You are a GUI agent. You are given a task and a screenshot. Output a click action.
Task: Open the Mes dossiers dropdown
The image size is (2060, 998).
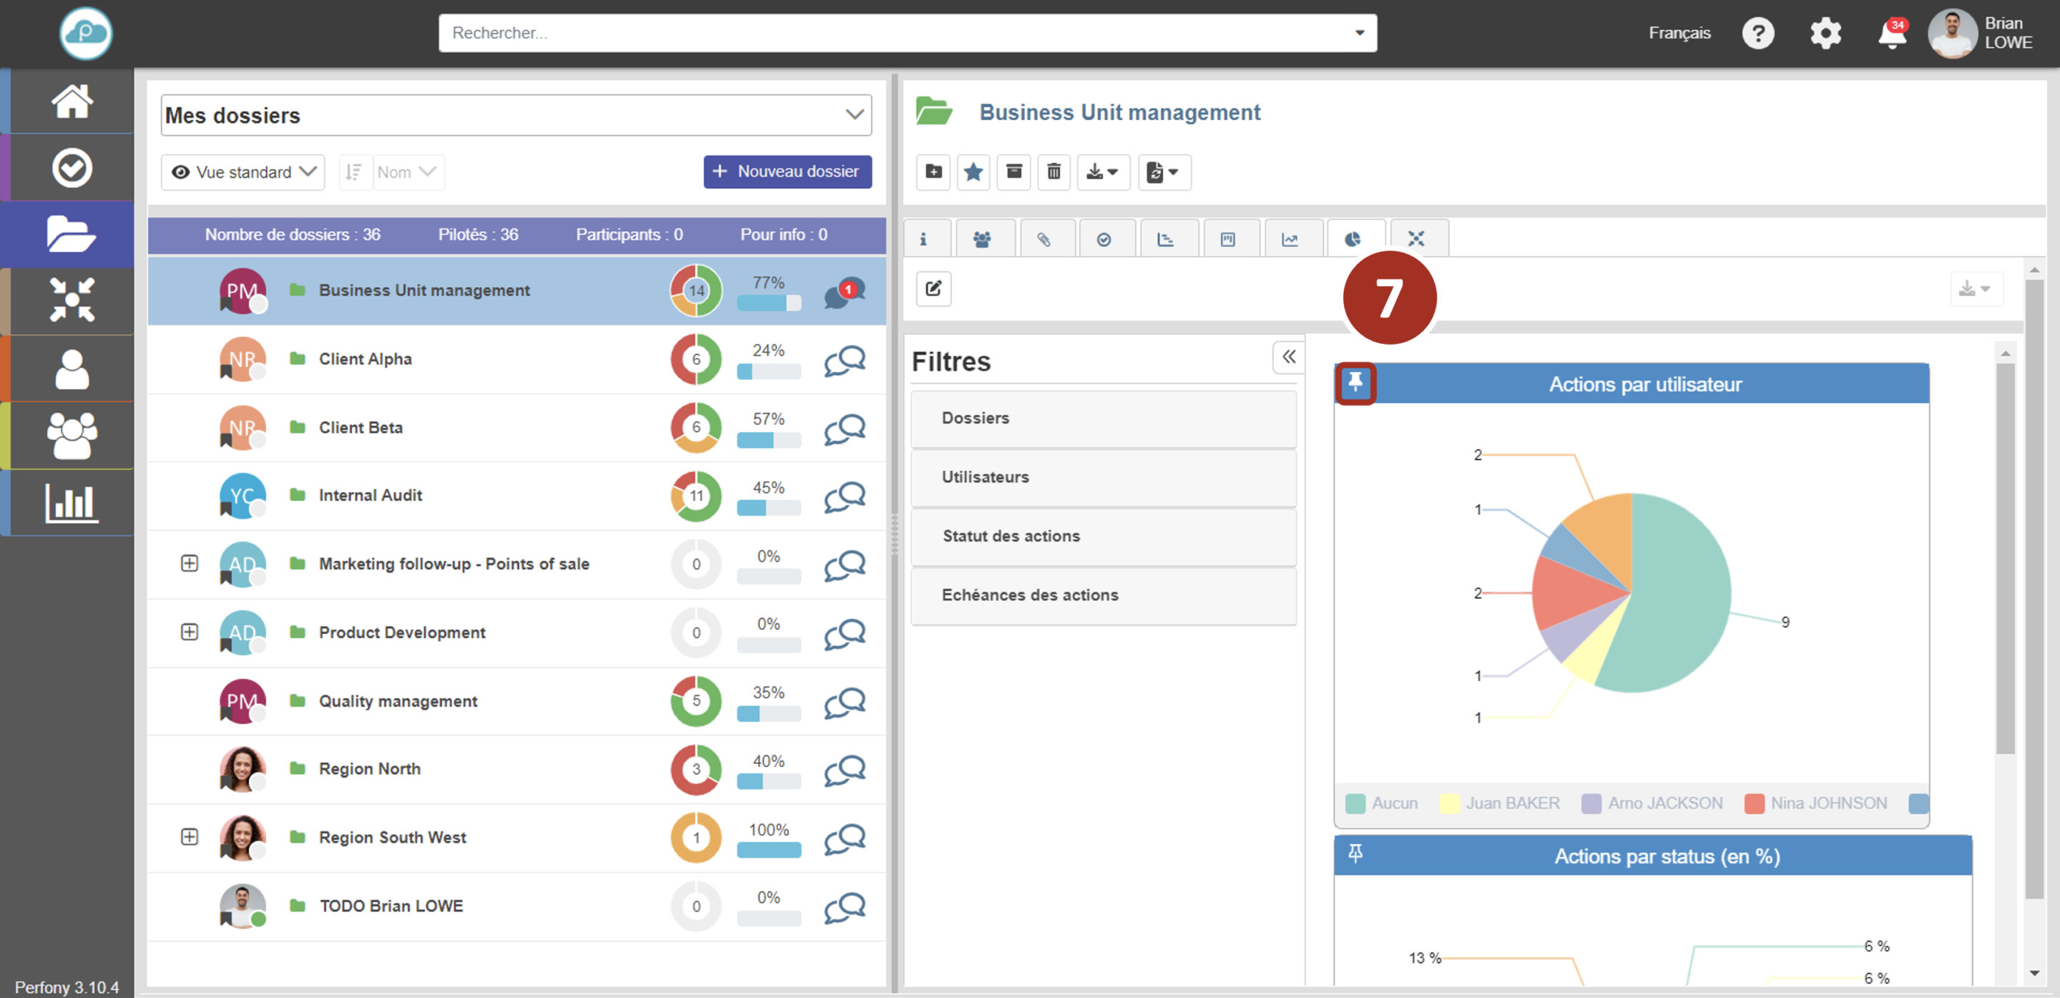(516, 115)
